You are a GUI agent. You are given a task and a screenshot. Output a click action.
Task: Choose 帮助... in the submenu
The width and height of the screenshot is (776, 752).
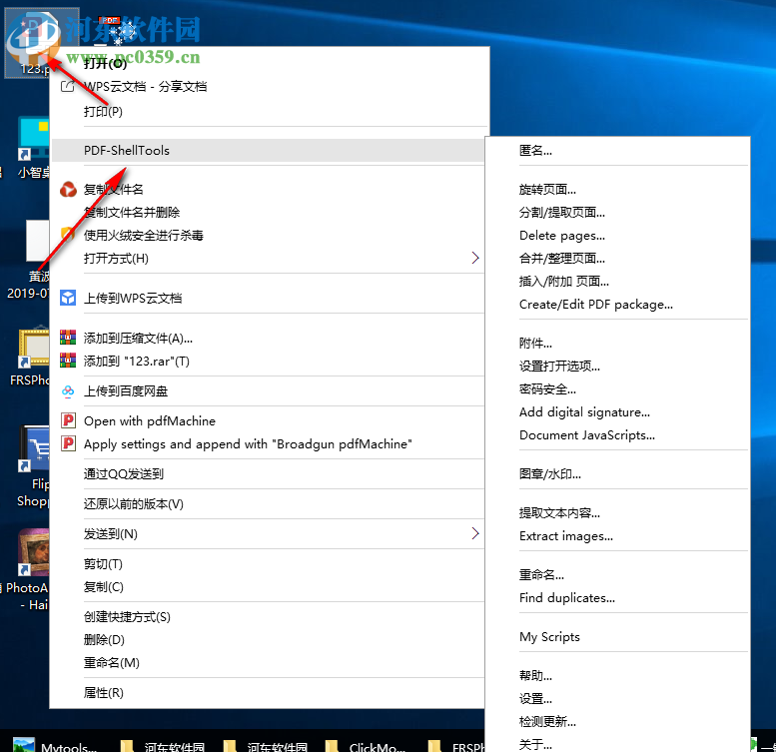[535, 675]
